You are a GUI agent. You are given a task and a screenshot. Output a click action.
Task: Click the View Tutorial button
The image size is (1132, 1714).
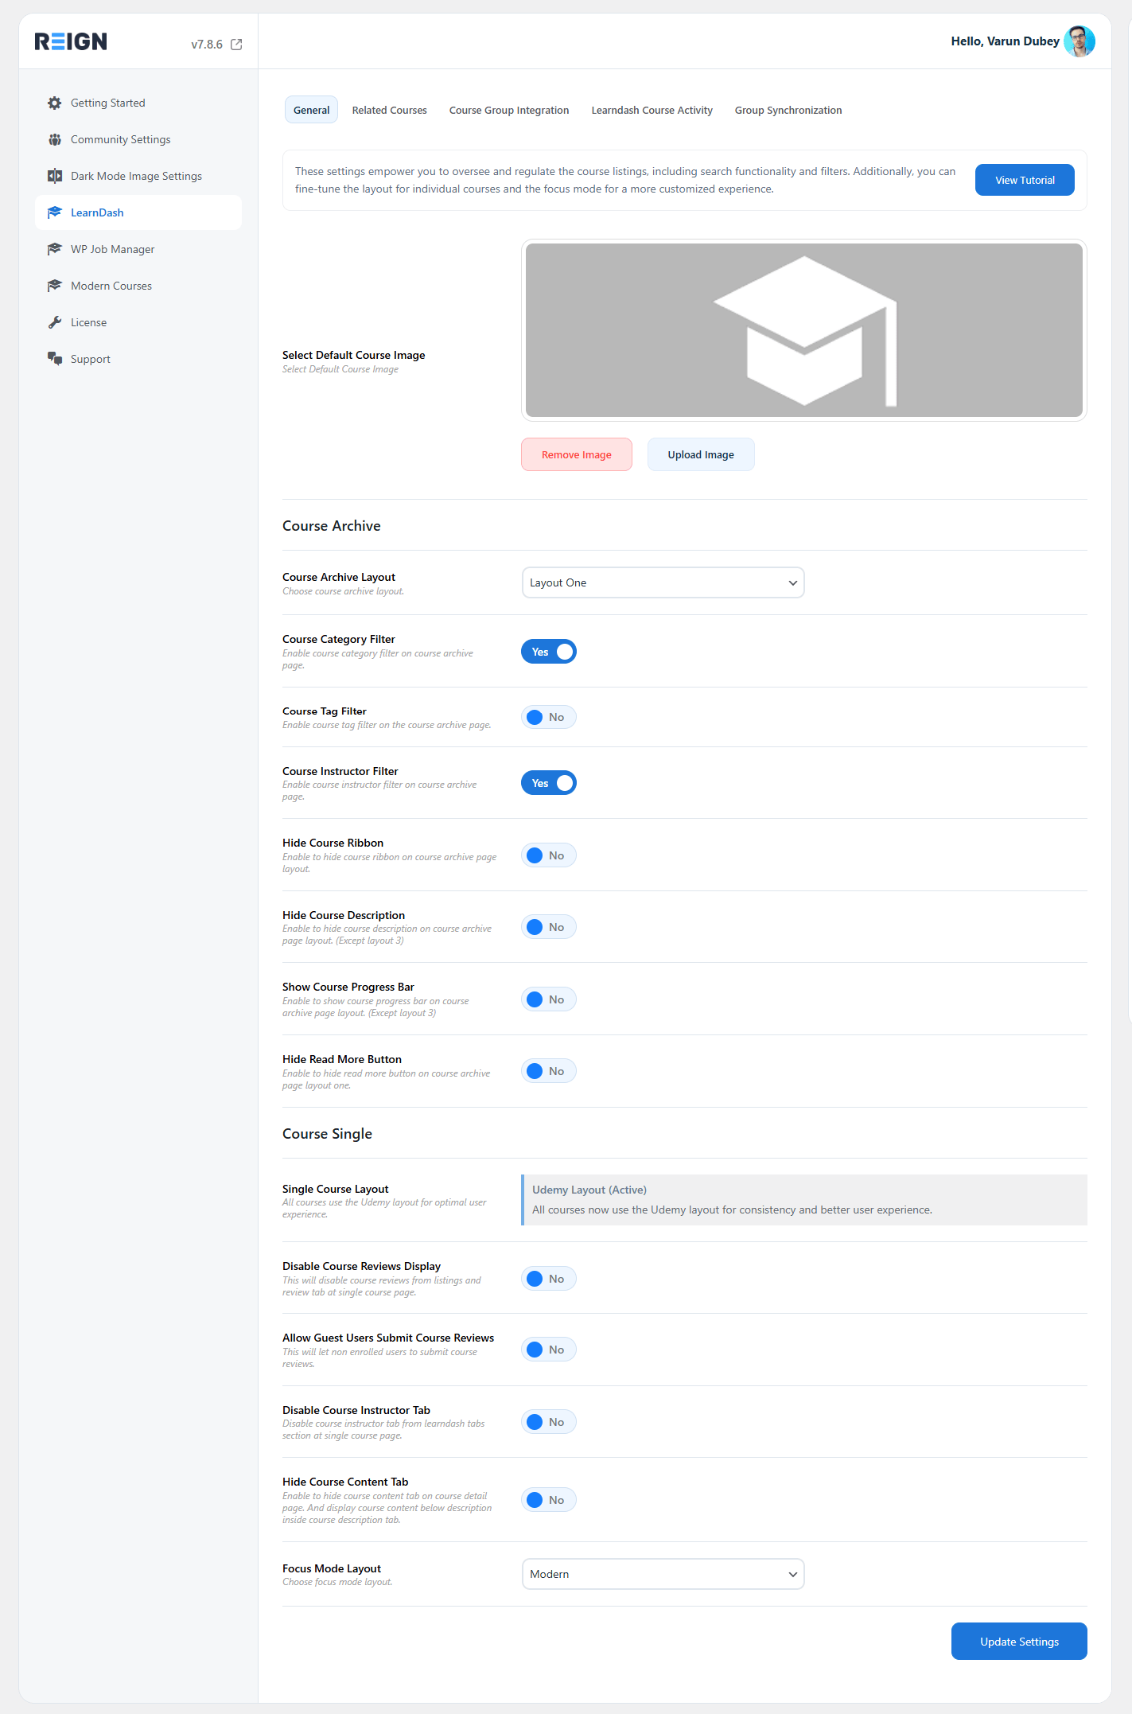tap(1025, 180)
